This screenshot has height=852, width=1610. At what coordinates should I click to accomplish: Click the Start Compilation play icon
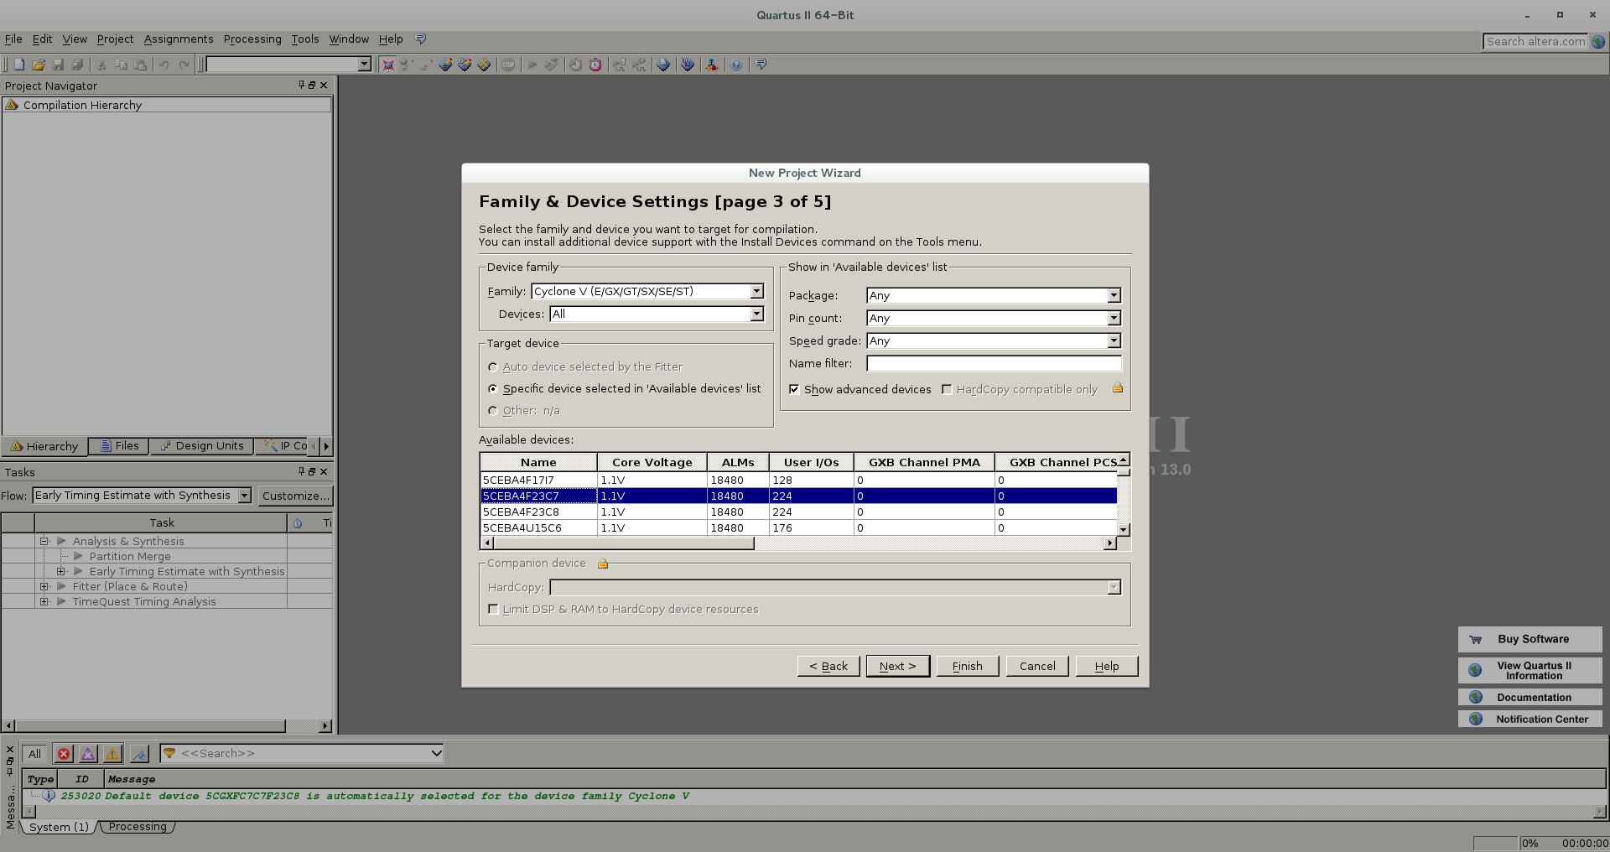coord(532,65)
